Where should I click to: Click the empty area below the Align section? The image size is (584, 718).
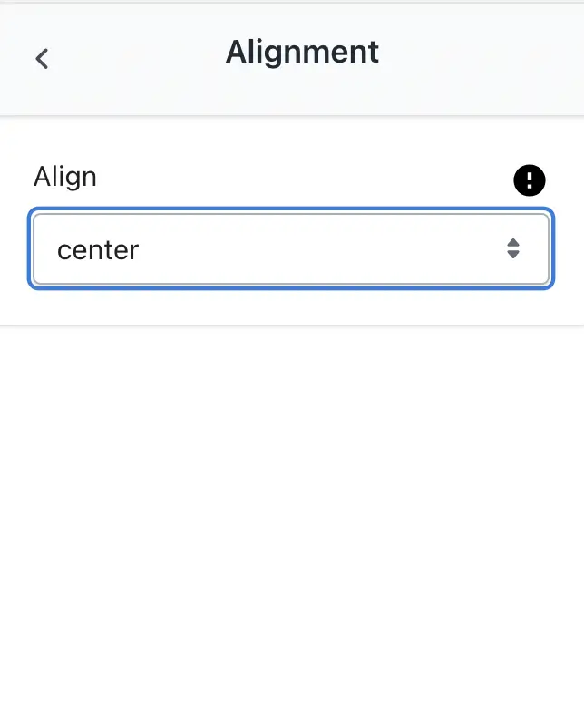coord(292,518)
